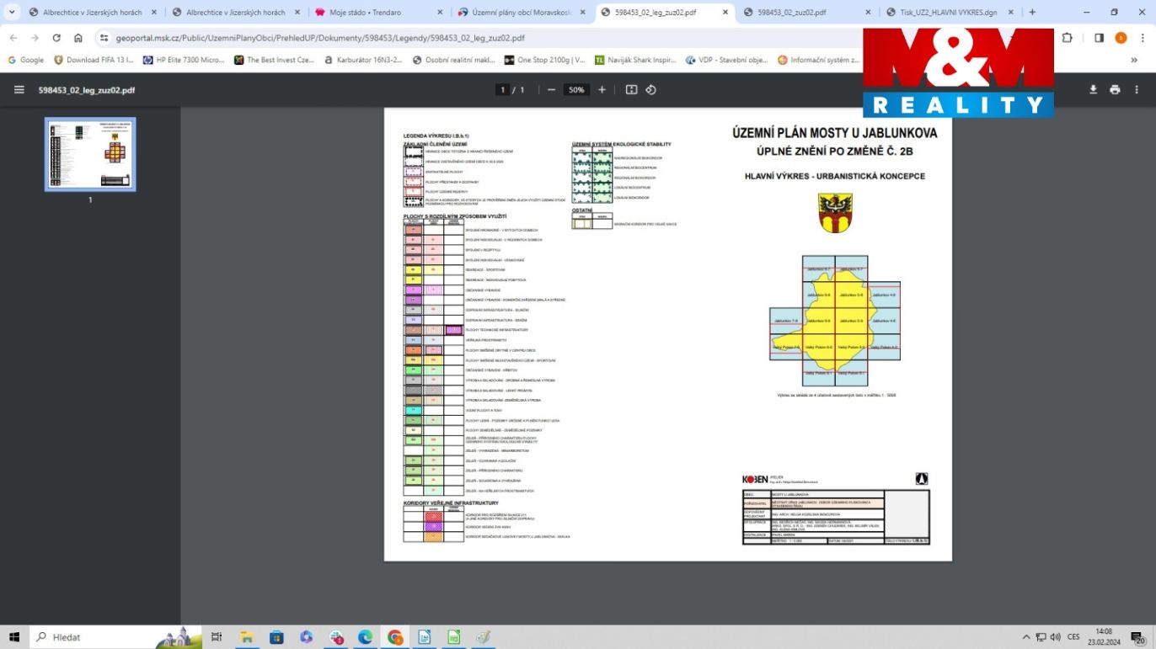Viewport: 1156px width, 649px height.
Task: Open the HP Elite 7300 Micro bookmark
Action: 184,61
